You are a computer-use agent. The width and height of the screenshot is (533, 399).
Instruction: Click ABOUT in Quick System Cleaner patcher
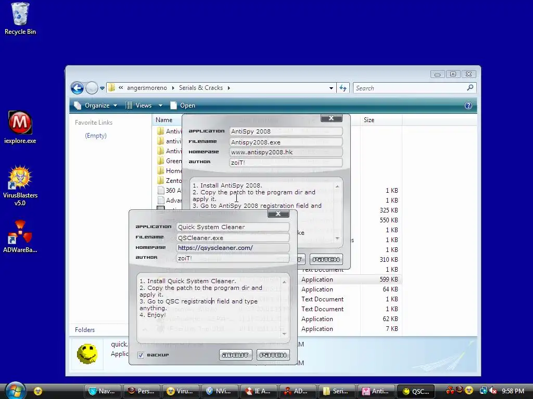tap(236, 355)
